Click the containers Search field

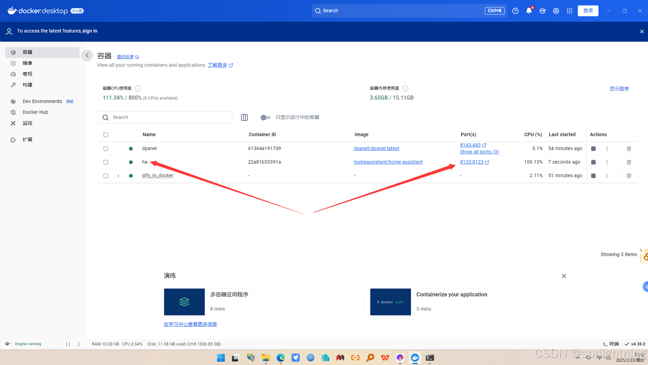(x=165, y=117)
